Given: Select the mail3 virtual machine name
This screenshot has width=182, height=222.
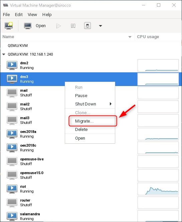Looking at the screenshot, I should click(x=25, y=118).
